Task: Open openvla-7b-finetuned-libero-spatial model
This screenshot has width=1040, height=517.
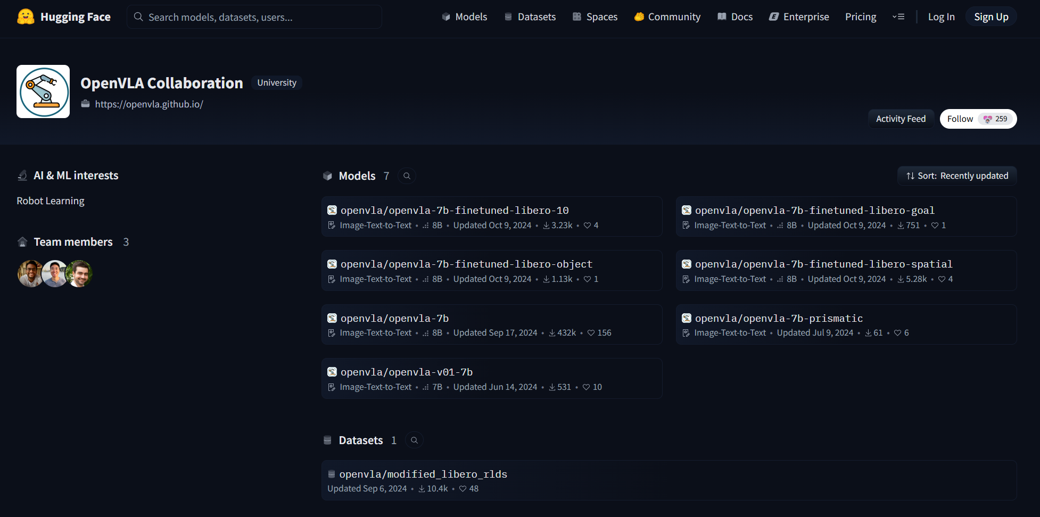Action: click(823, 264)
